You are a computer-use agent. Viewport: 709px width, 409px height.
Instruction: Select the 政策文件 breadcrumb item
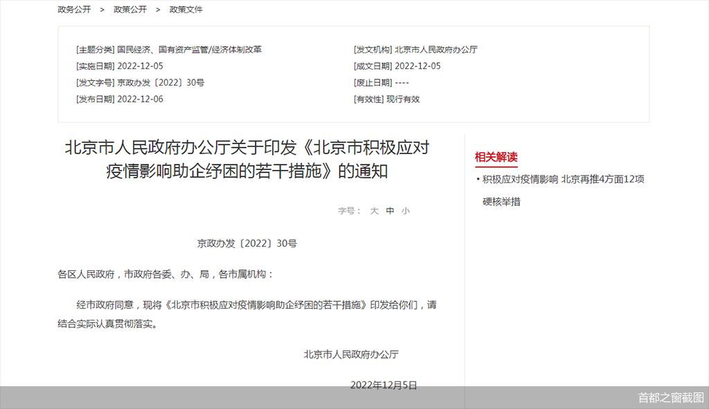[185, 10]
